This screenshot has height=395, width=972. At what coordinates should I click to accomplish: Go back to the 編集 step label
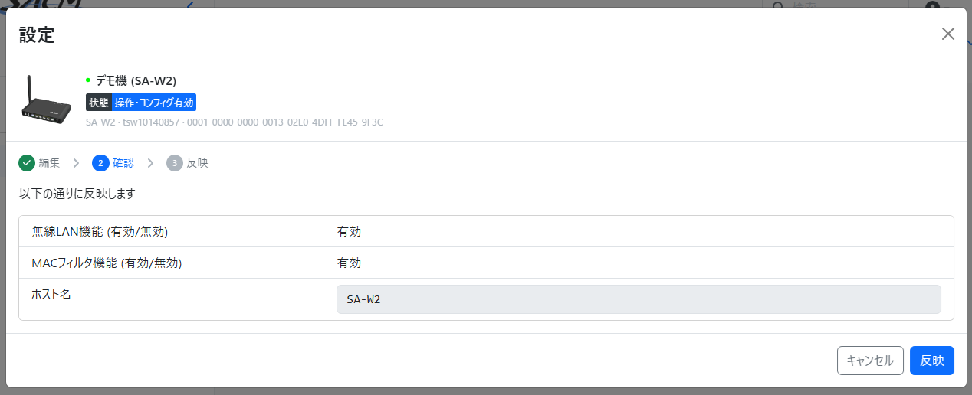point(50,162)
